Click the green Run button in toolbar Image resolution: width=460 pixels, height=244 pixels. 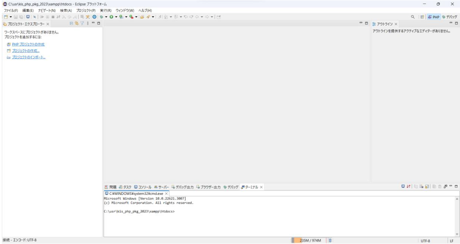pyautogui.click(x=112, y=17)
